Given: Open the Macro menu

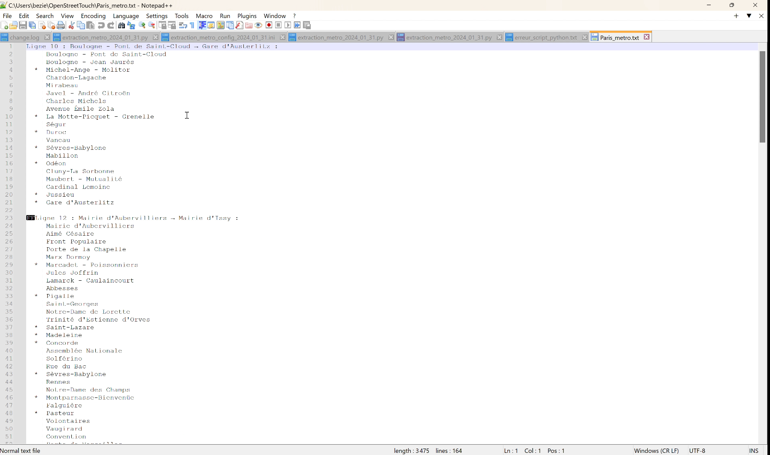Looking at the screenshot, I should tap(204, 16).
